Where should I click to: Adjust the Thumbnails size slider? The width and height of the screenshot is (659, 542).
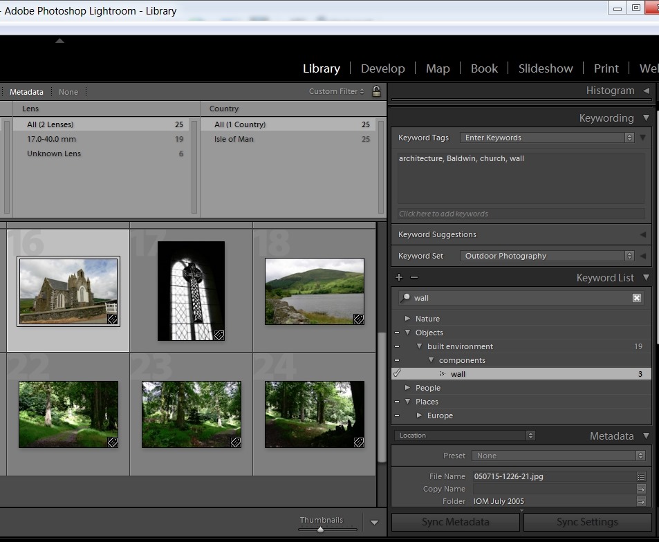point(320,530)
